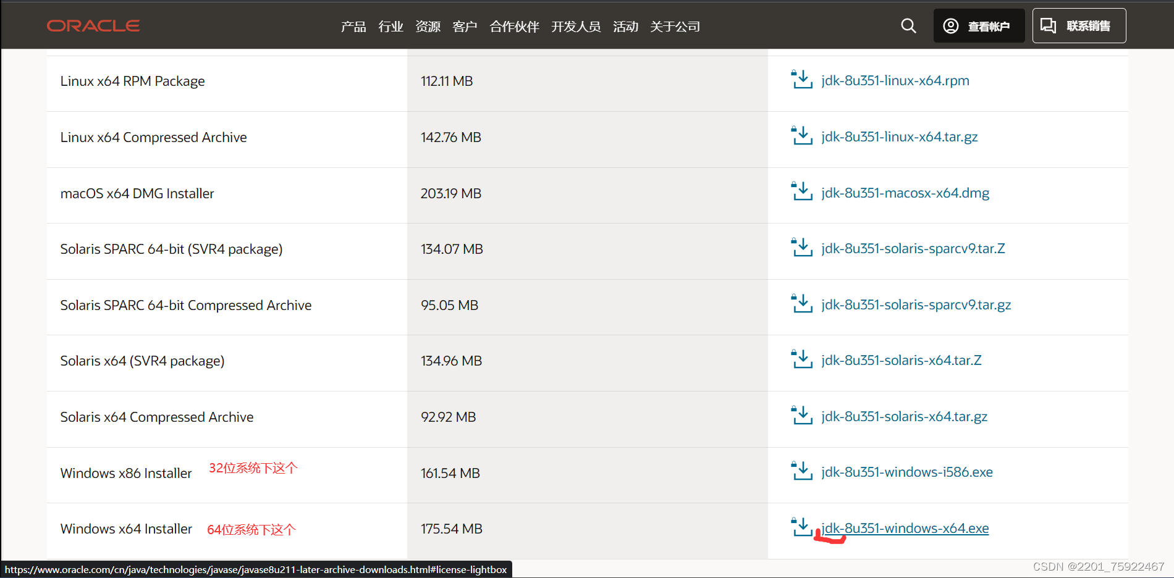1174x578 pixels.
Task: Click the 142.76 MB size cell
Action: coord(587,140)
